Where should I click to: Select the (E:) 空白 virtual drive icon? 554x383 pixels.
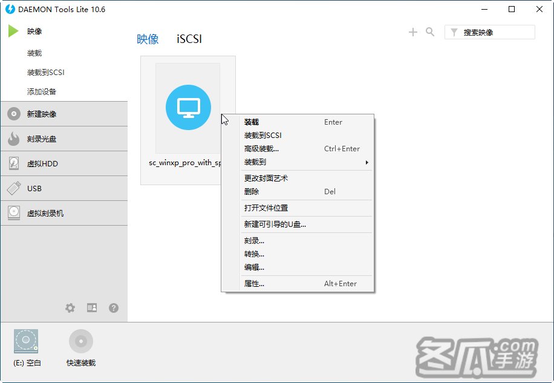click(26, 341)
